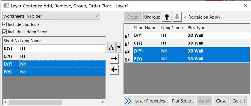This screenshot has width=251, height=106.
Task: Toggle Include Hidden Sheet checkbox
Action: coord(4,32)
